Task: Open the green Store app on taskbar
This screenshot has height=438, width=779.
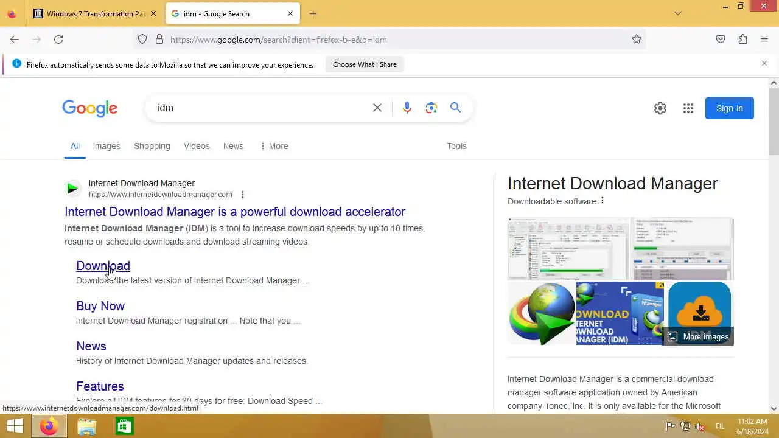Action: (124, 426)
